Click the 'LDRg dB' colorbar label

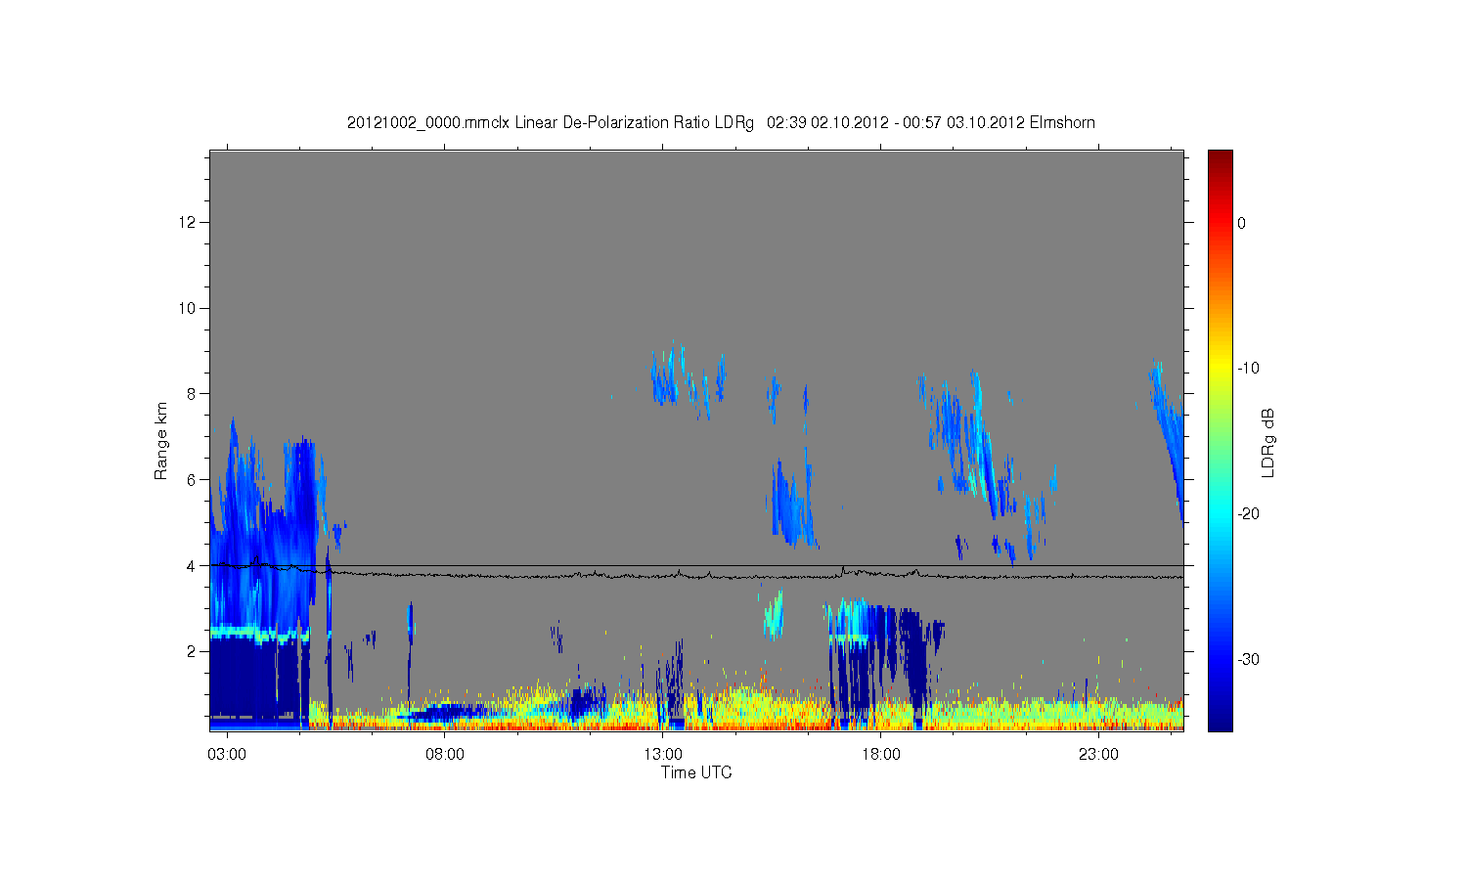(x=1268, y=442)
